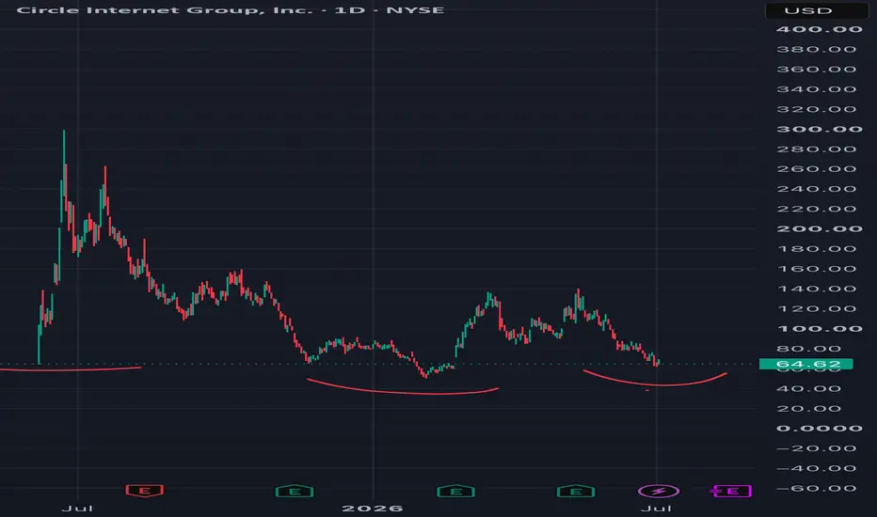This screenshot has width=877, height=517.
Task: Open the green earnings marker nearest the lightning icon
Action: click(x=576, y=492)
